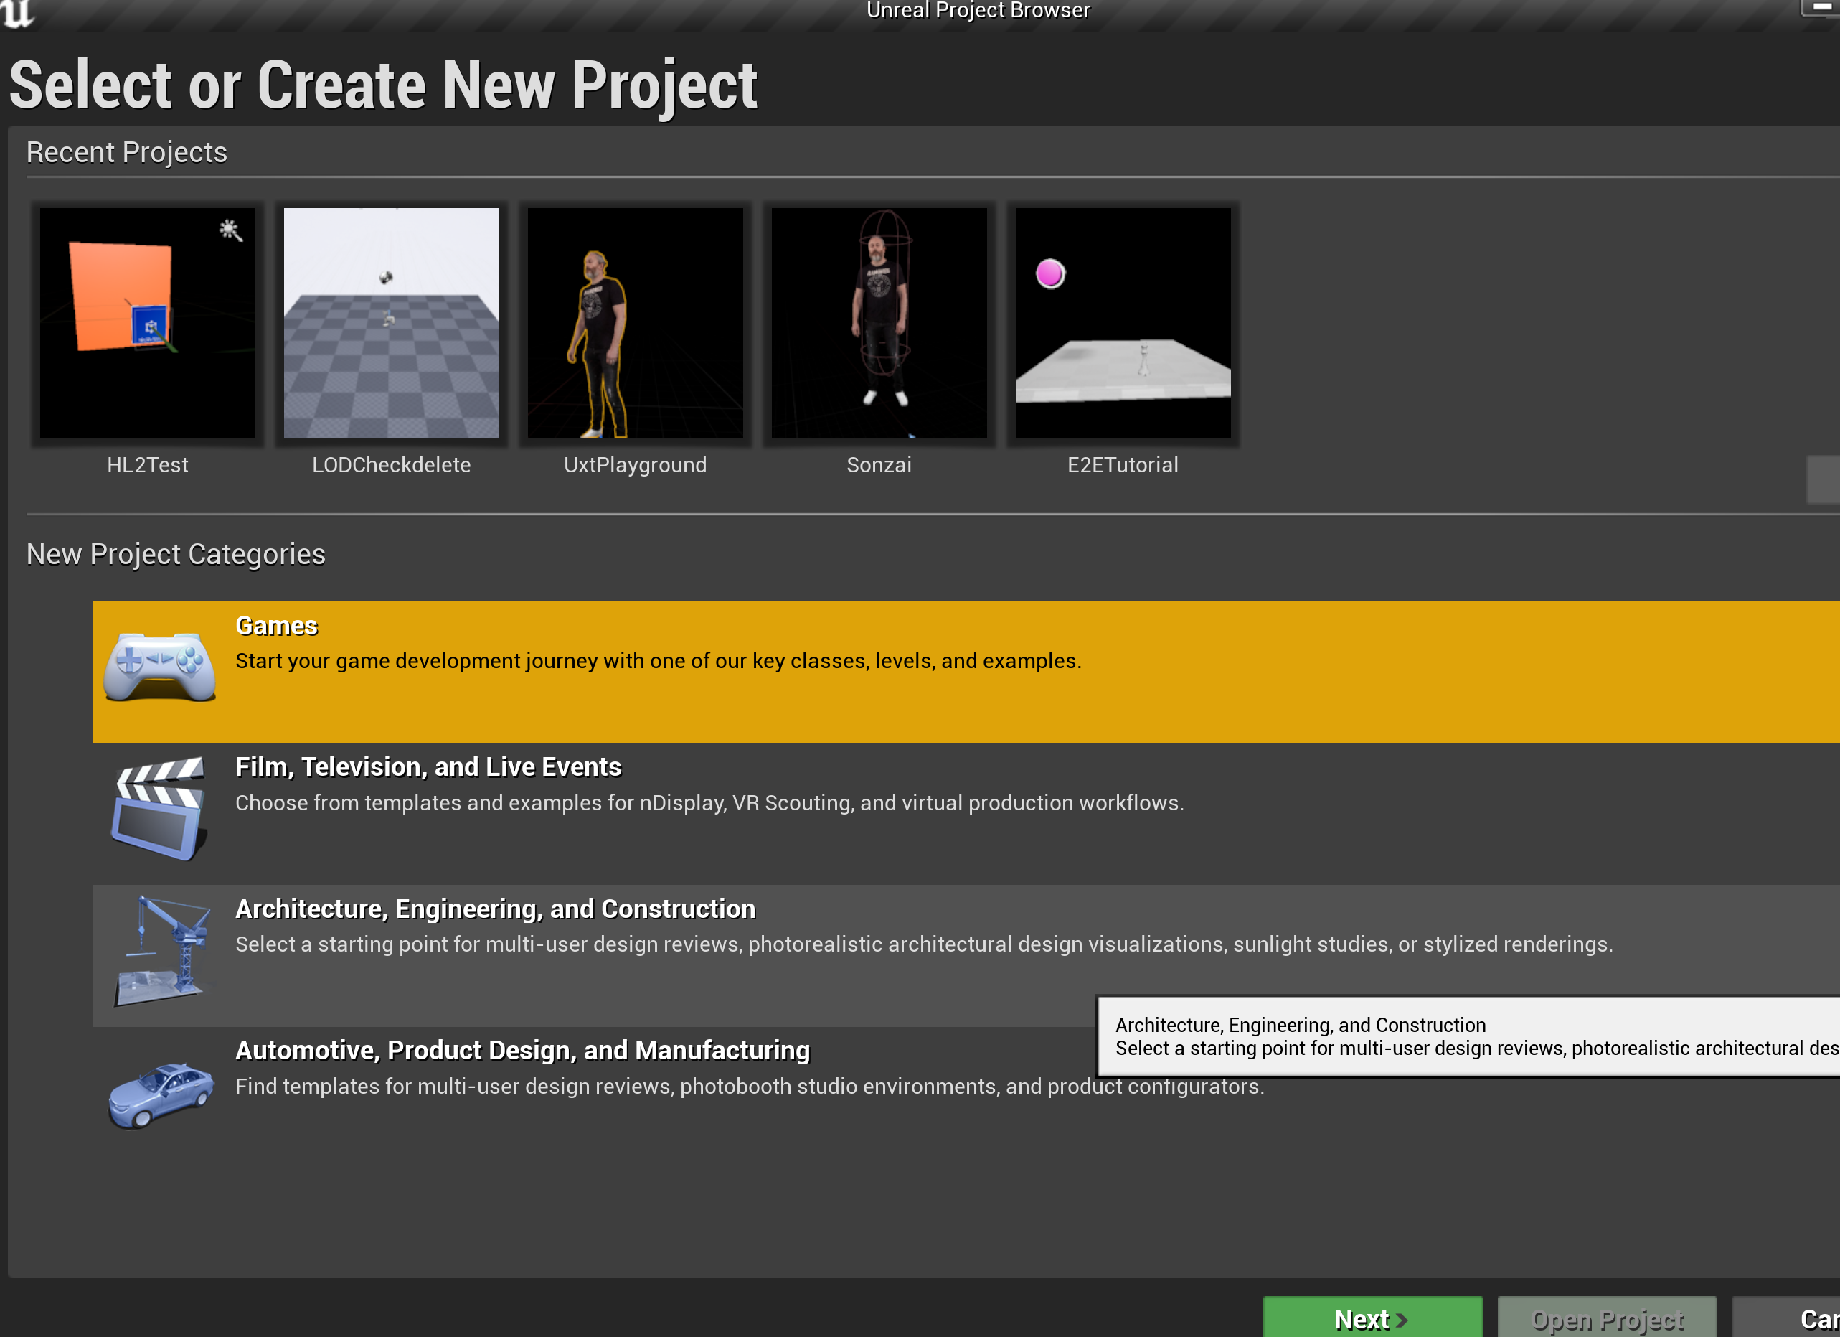Open the HL2Test project thumbnail
The width and height of the screenshot is (1840, 1337).
pos(148,323)
